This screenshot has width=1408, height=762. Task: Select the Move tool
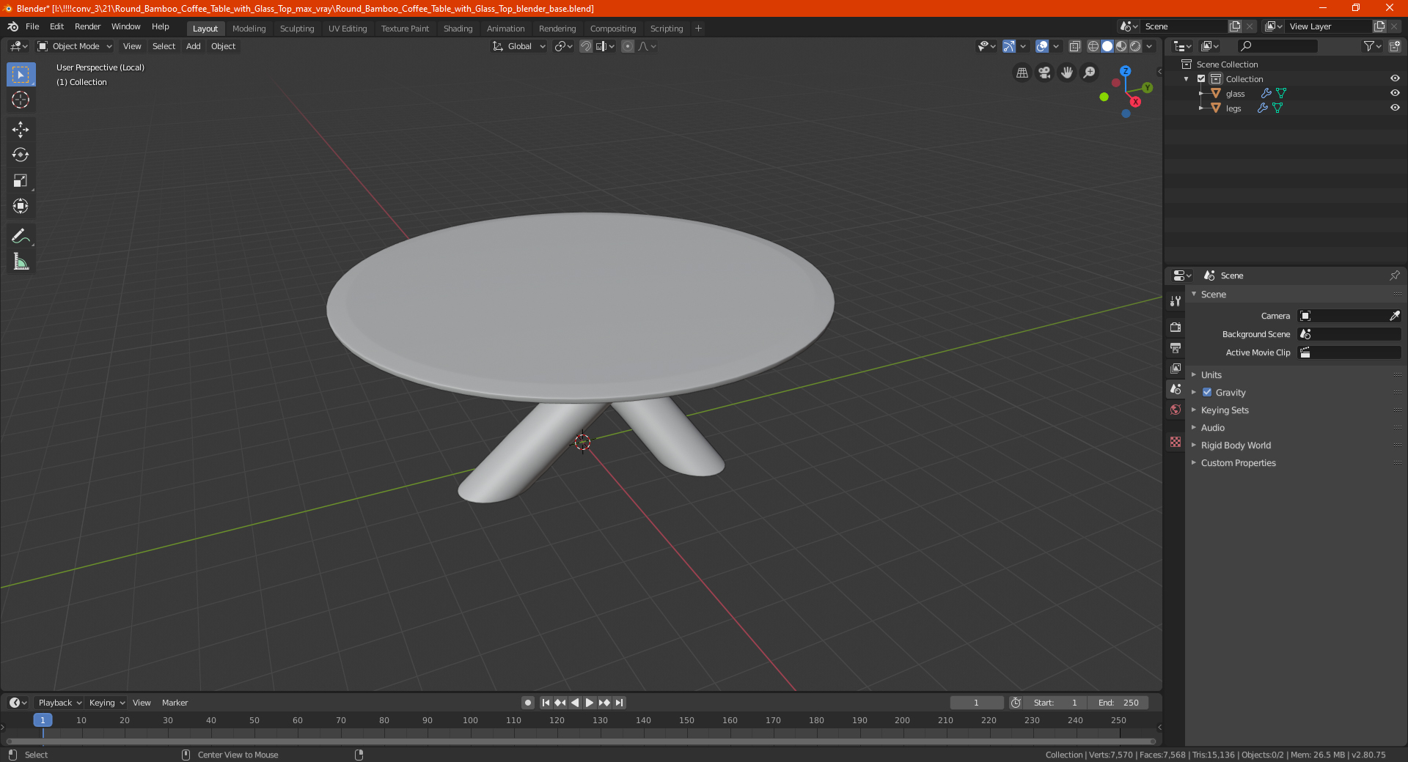[x=21, y=130]
